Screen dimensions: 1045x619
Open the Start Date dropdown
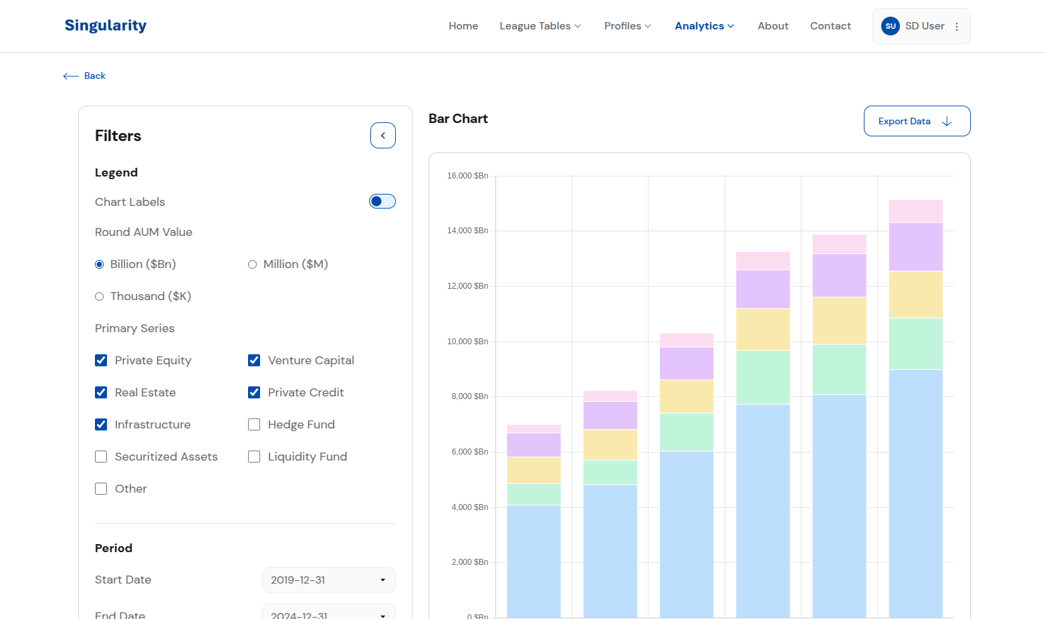(328, 580)
